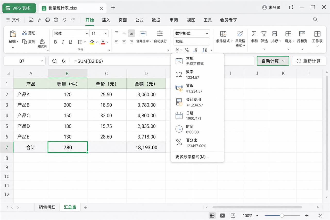
Task: Click the 未登录 account button
Action: coord(271,7)
